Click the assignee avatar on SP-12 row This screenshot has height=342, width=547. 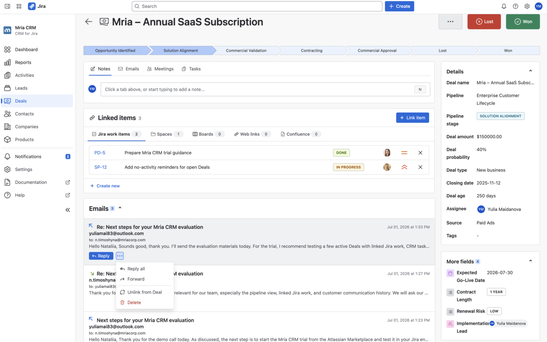387,167
